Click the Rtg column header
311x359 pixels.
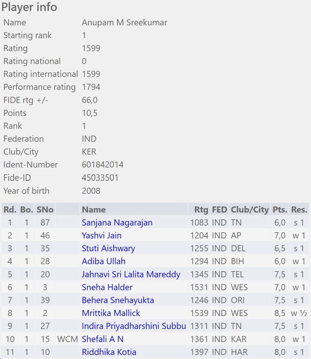point(201,210)
